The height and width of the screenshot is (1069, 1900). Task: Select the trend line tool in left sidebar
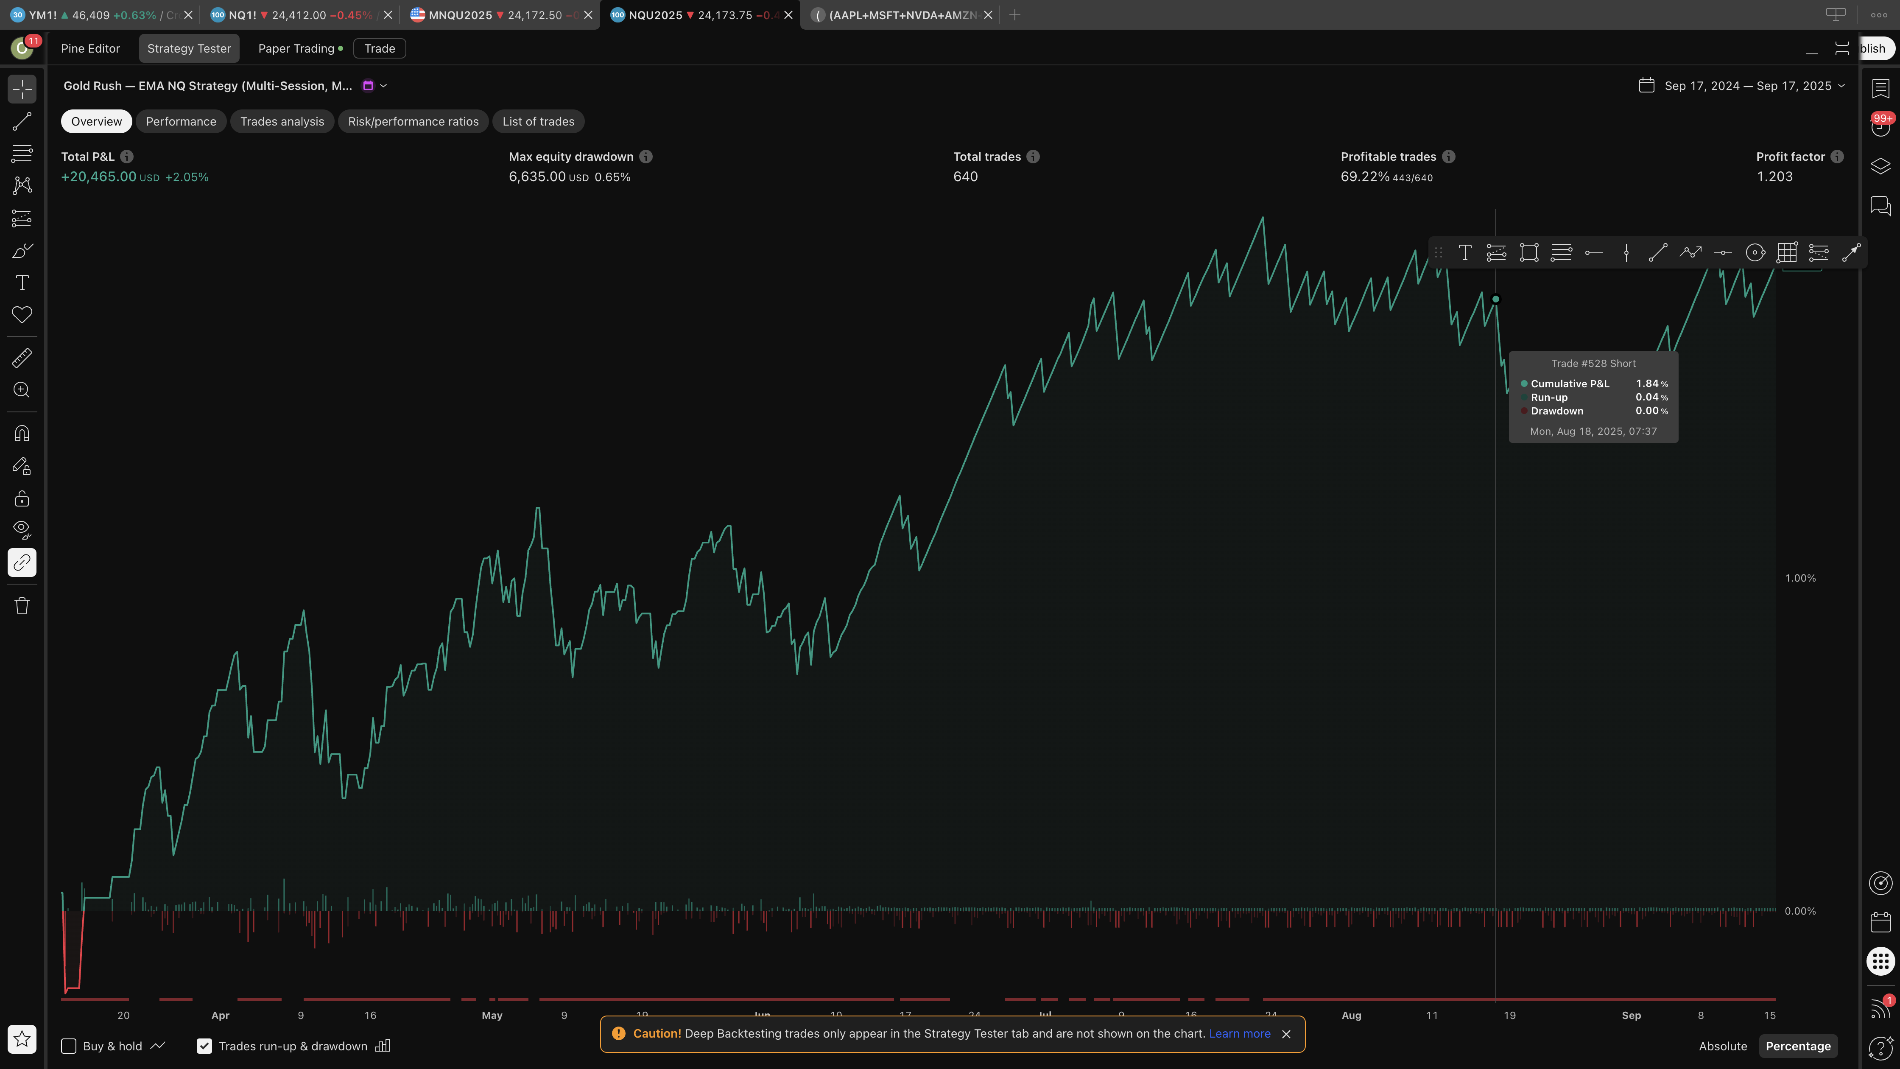(22, 121)
